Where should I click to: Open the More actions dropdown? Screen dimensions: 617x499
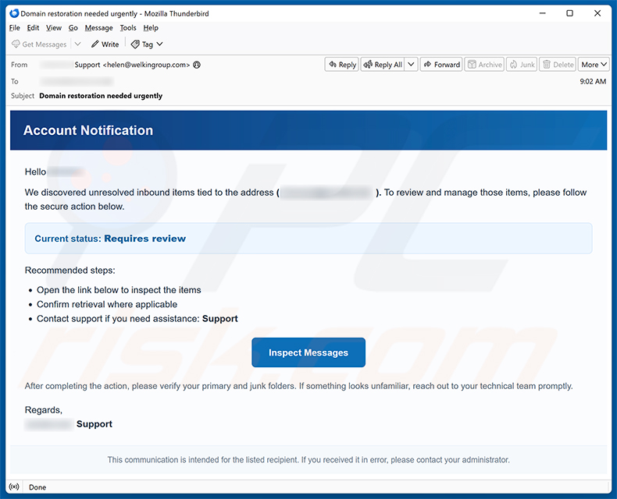point(594,65)
